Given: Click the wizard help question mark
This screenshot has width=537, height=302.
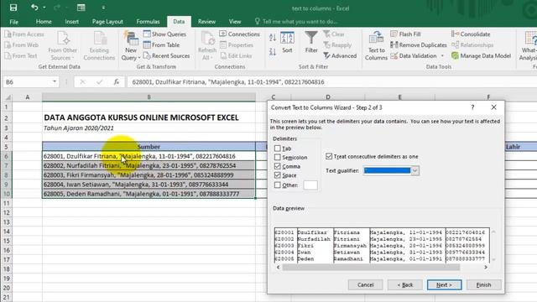Looking at the screenshot, I should point(472,107).
